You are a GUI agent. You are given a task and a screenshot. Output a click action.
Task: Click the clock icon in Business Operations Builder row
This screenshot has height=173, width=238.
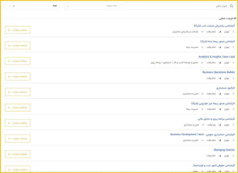point(220,78)
